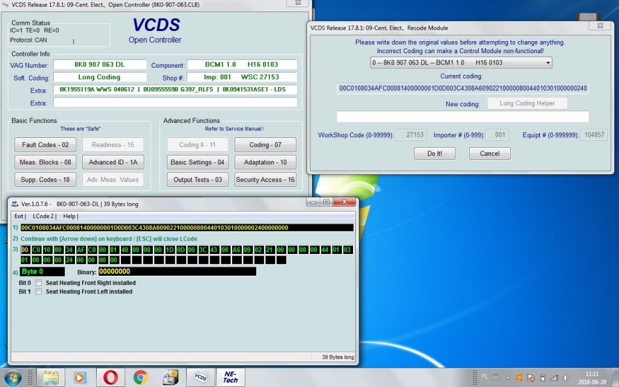
Task: Click the NE-Tech icon in LCode title bar
Action: coord(15,204)
